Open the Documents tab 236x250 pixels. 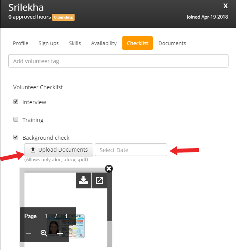click(x=172, y=43)
